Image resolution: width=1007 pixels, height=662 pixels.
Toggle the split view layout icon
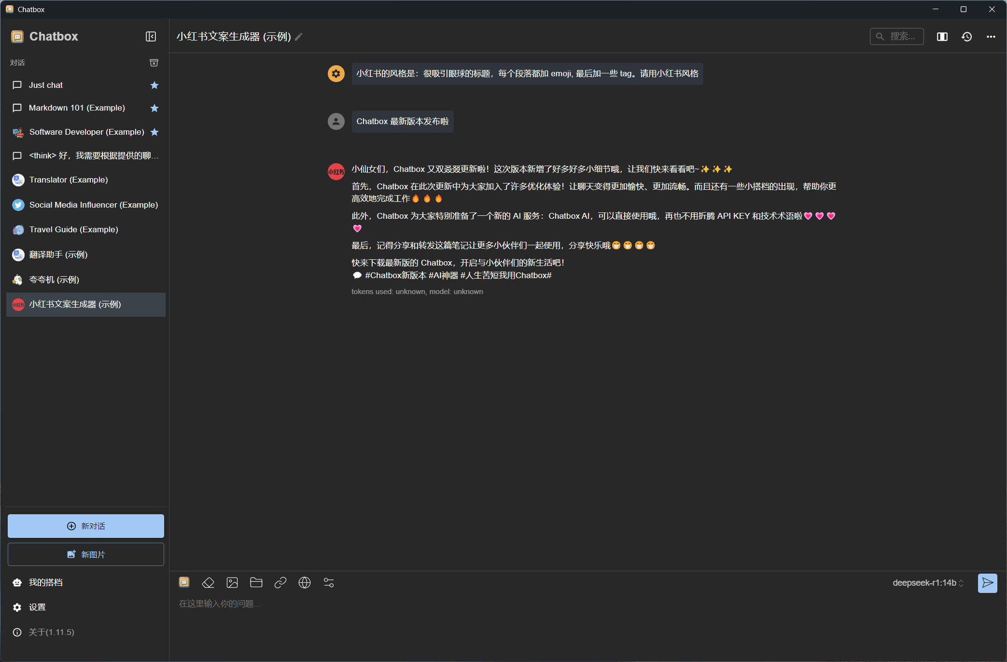point(942,37)
